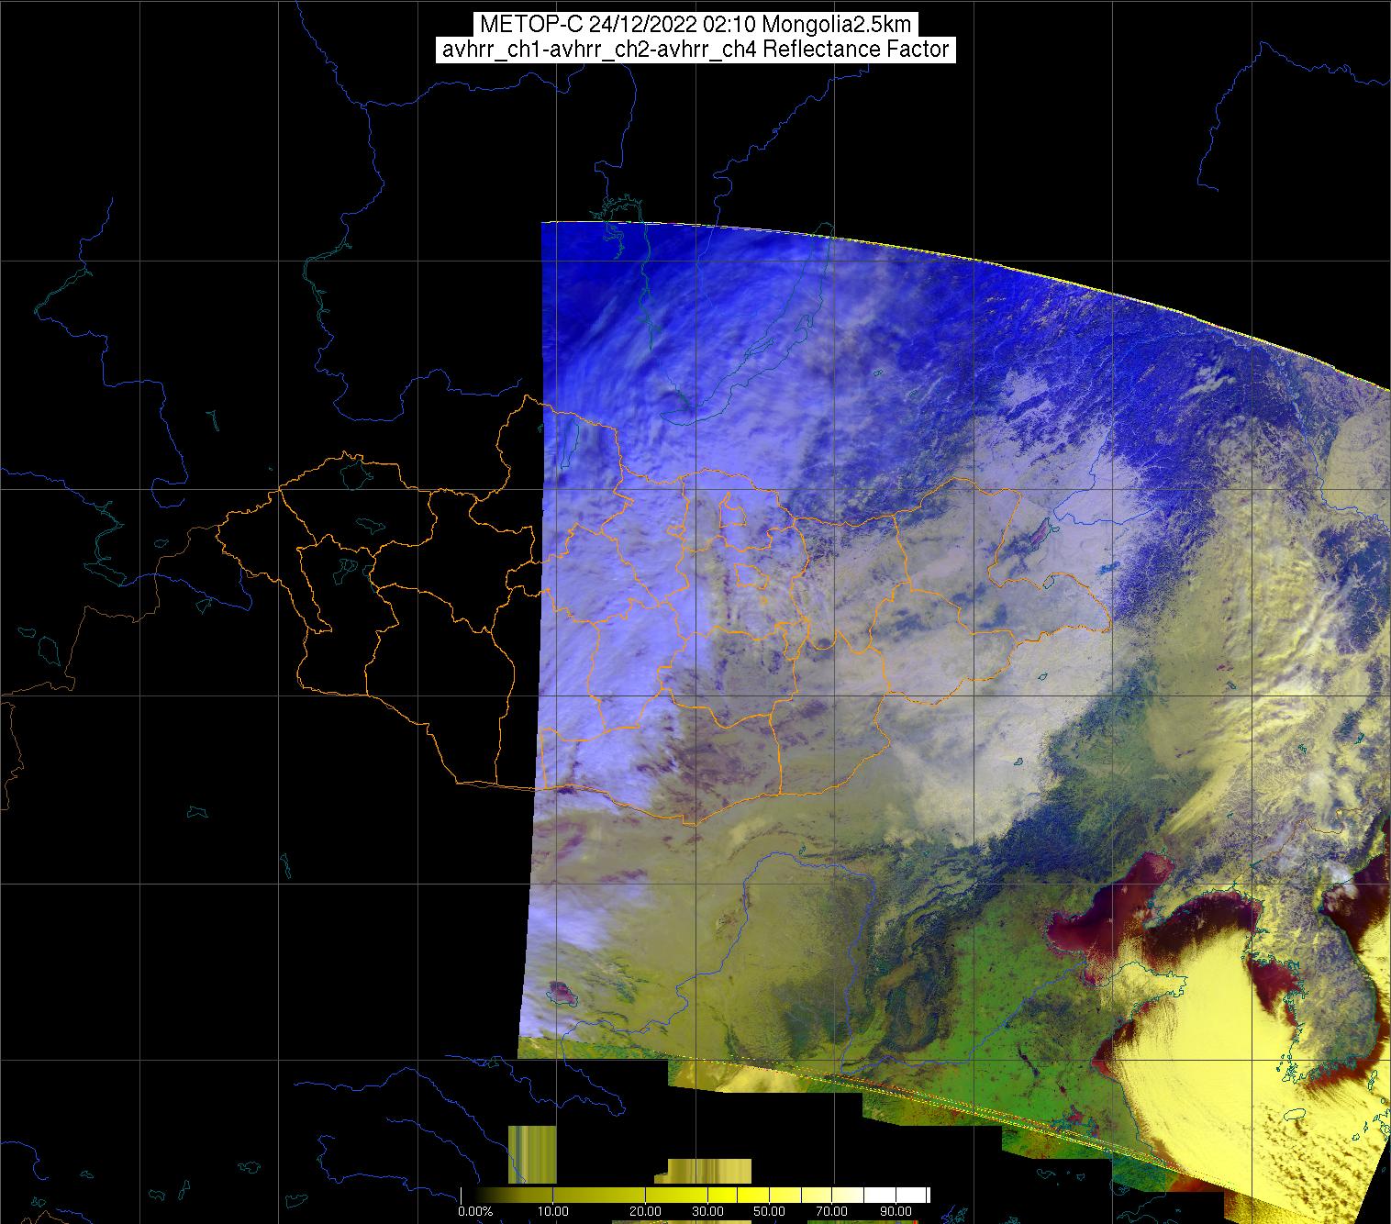Click the "avhrr_ch1-avhrr_ch2-avhrr_ch4 Reflectance Factor" caption
The height and width of the screenshot is (1224, 1391).
[695, 50]
